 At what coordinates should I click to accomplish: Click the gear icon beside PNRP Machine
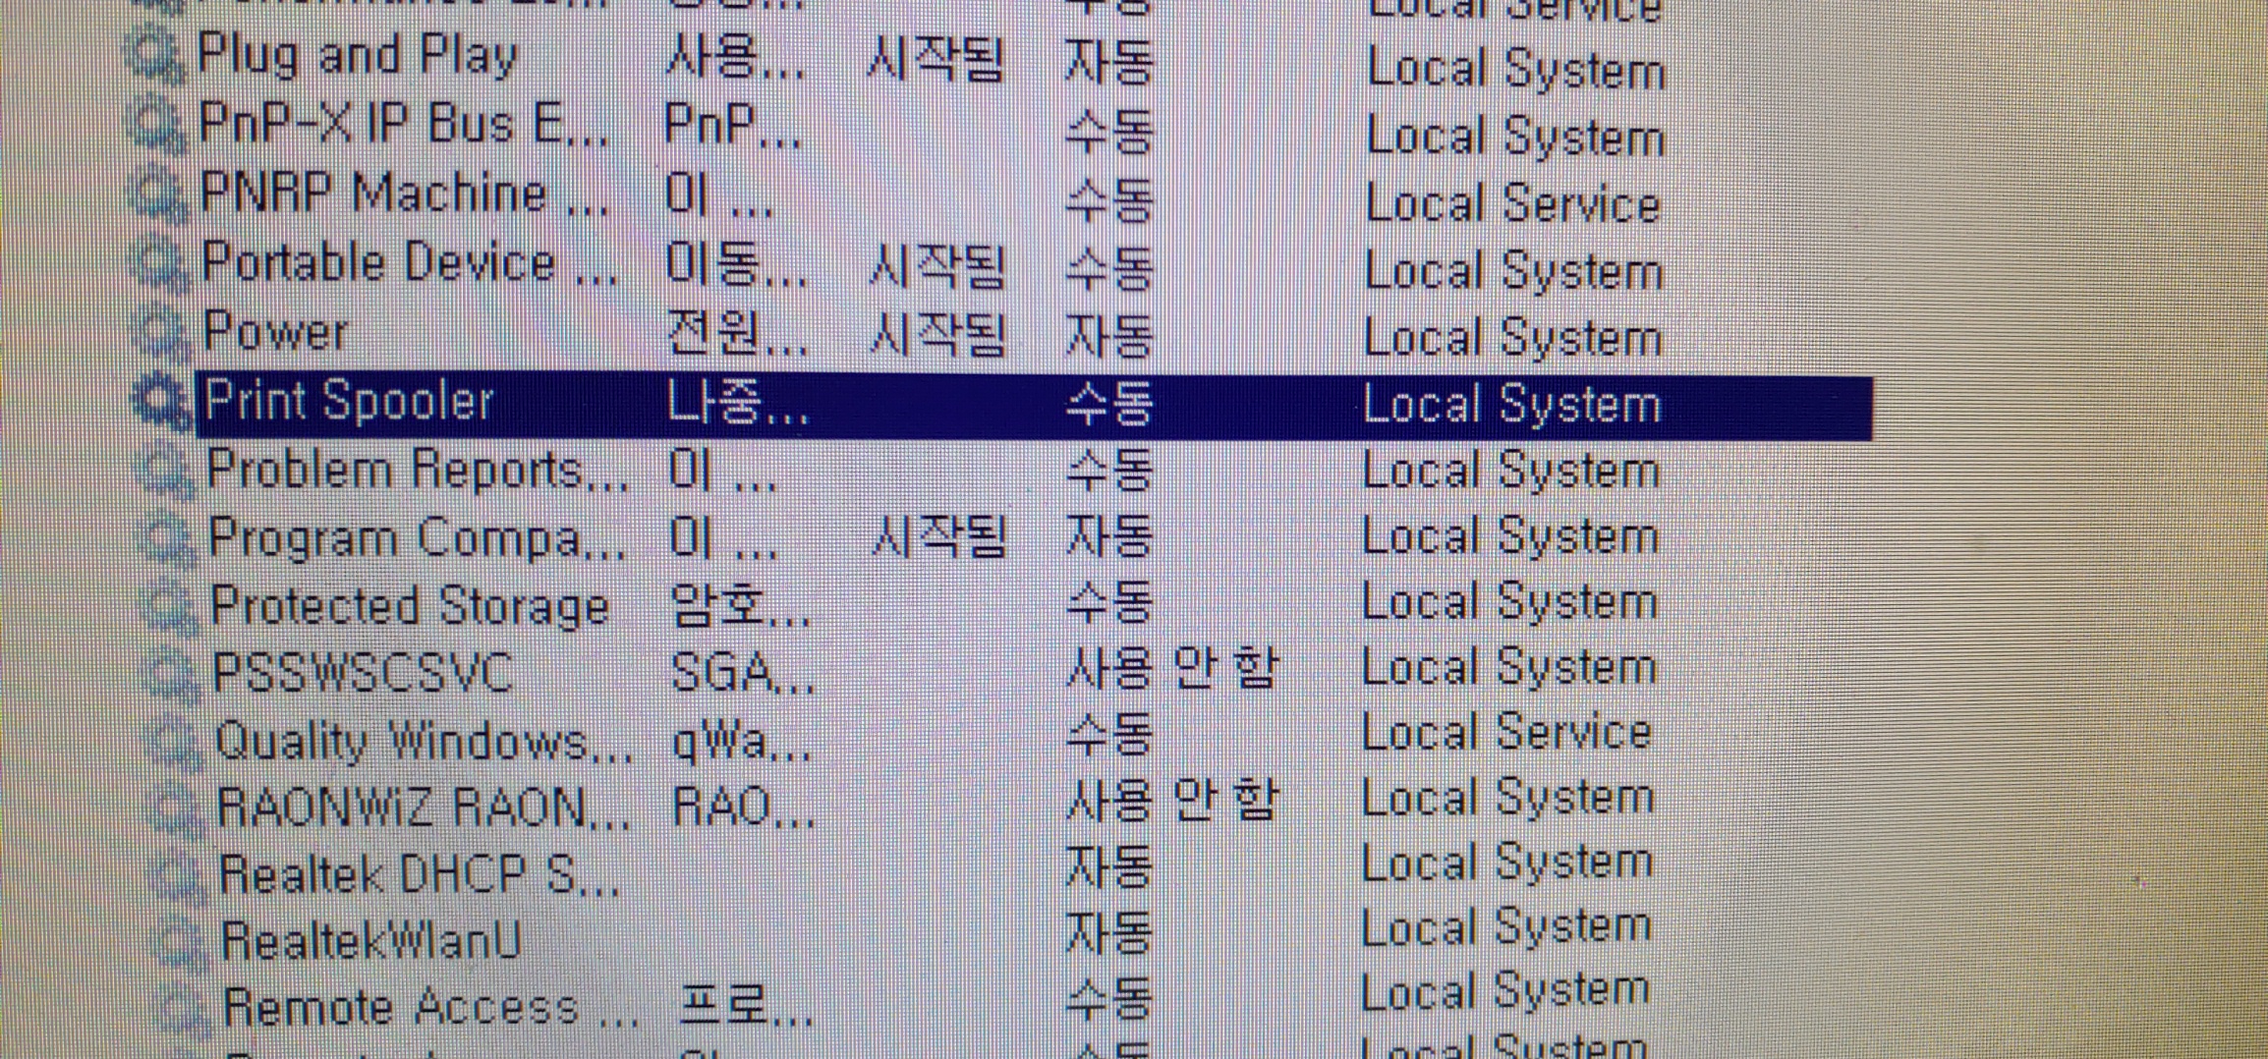tap(158, 194)
